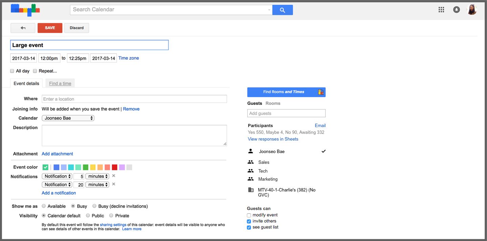
Task: Open the Google apps grid icon
Action: pos(441,9)
